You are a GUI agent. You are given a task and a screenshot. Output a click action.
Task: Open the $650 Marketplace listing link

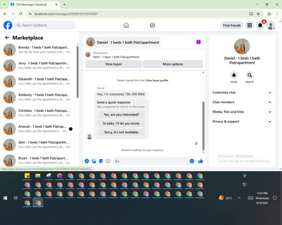click(116, 57)
